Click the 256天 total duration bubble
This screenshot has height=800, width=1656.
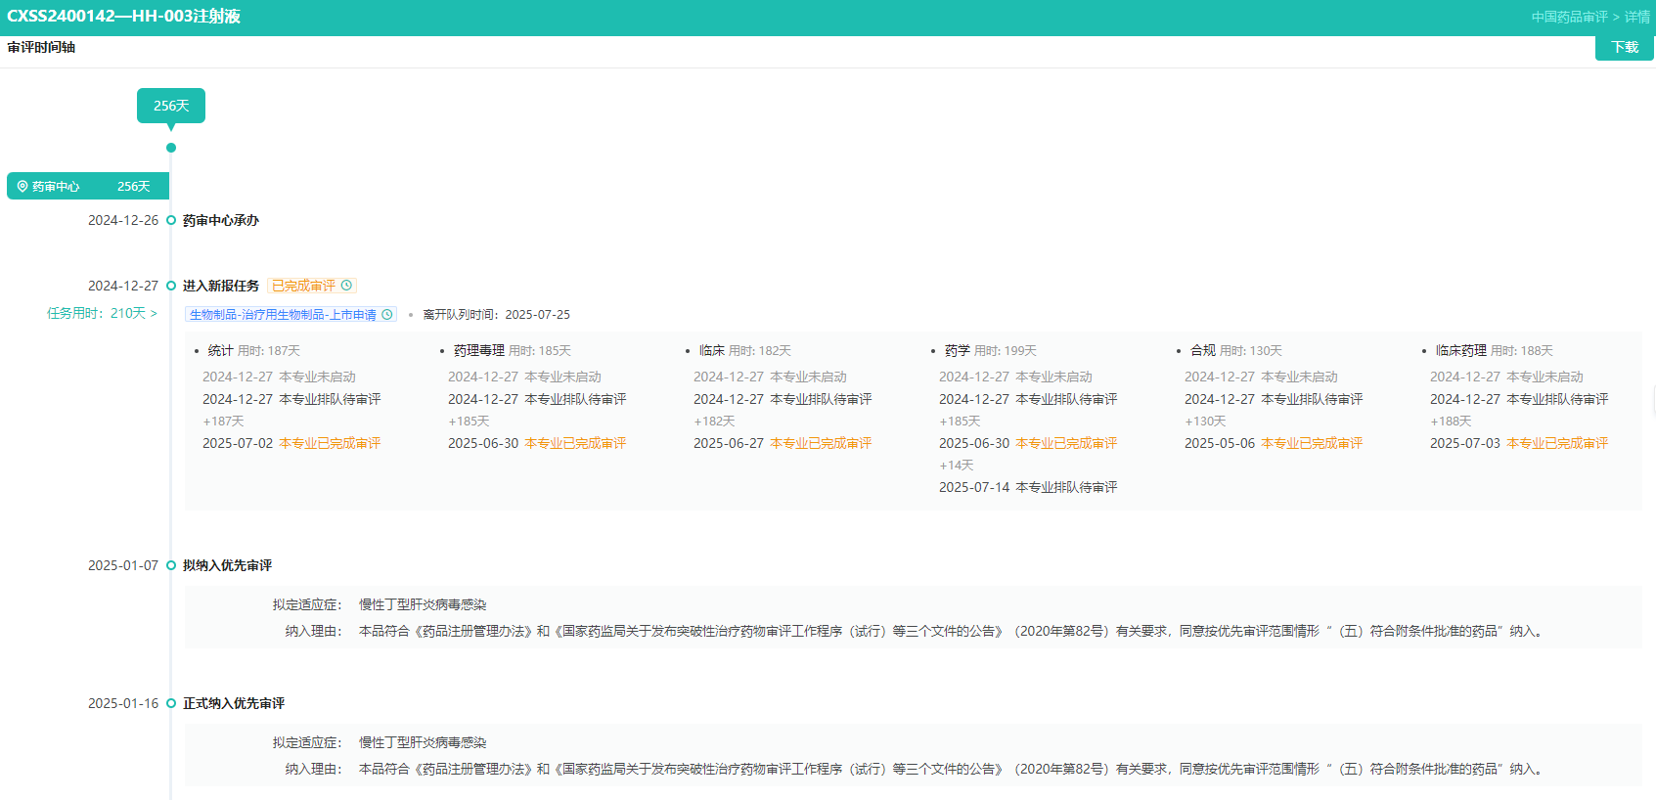(x=171, y=106)
